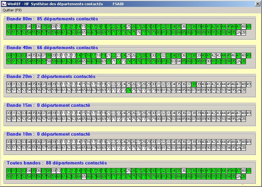
Task: Select department 00 cell in Bande 80m
Action: coord(9,27)
